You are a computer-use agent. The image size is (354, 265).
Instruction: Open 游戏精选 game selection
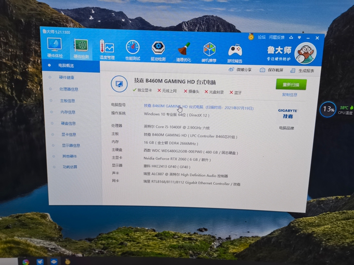[235, 53]
